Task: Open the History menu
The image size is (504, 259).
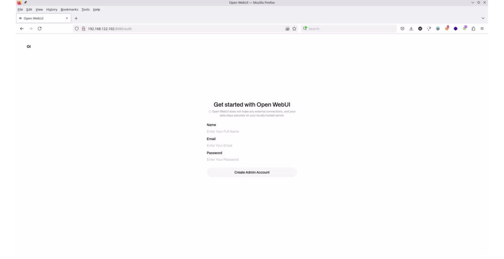Action: coord(52,9)
